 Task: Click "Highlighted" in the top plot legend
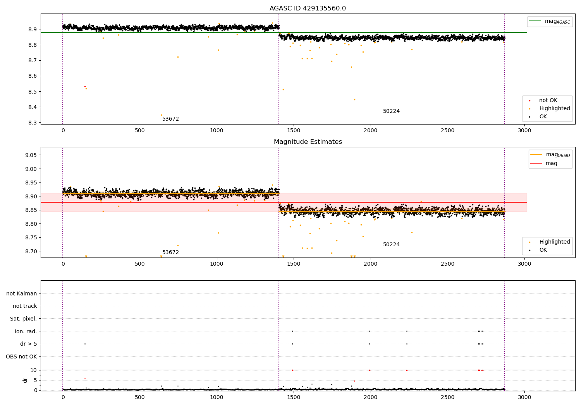coord(554,109)
